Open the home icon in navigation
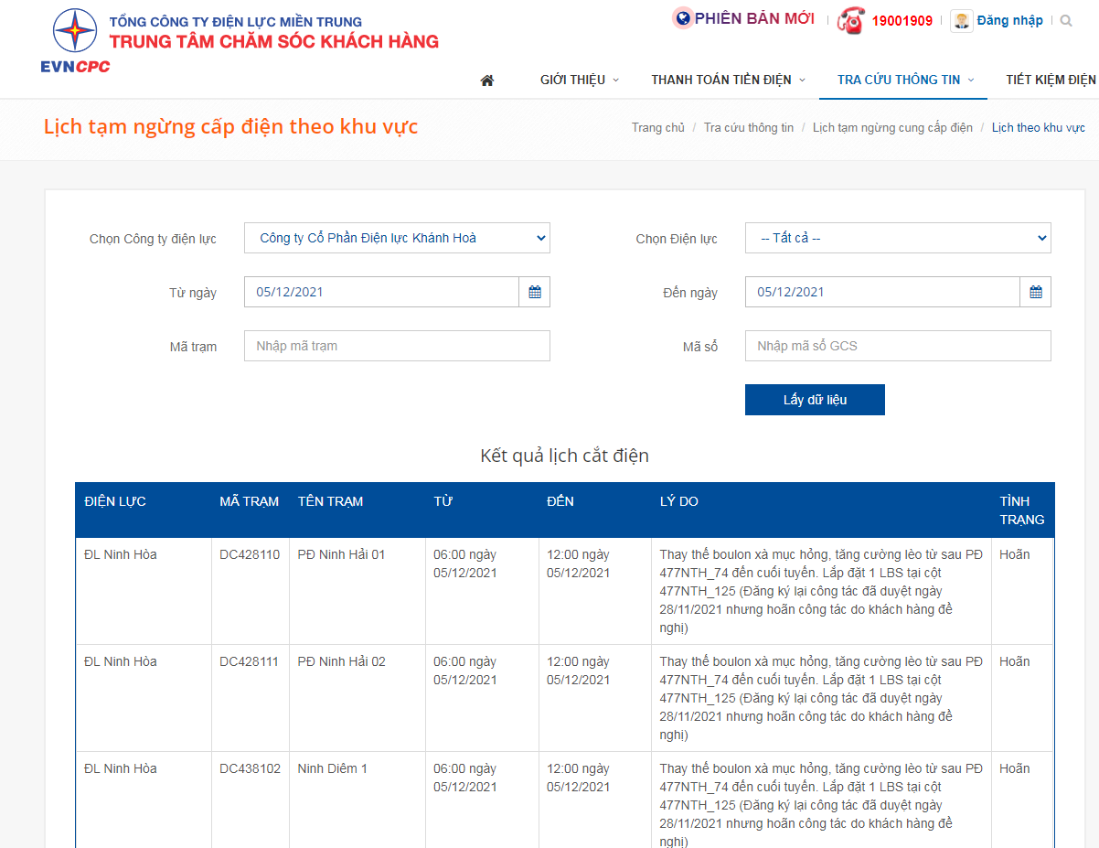Image resolution: width=1099 pixels, height=848 pixels. coord(487,80)
